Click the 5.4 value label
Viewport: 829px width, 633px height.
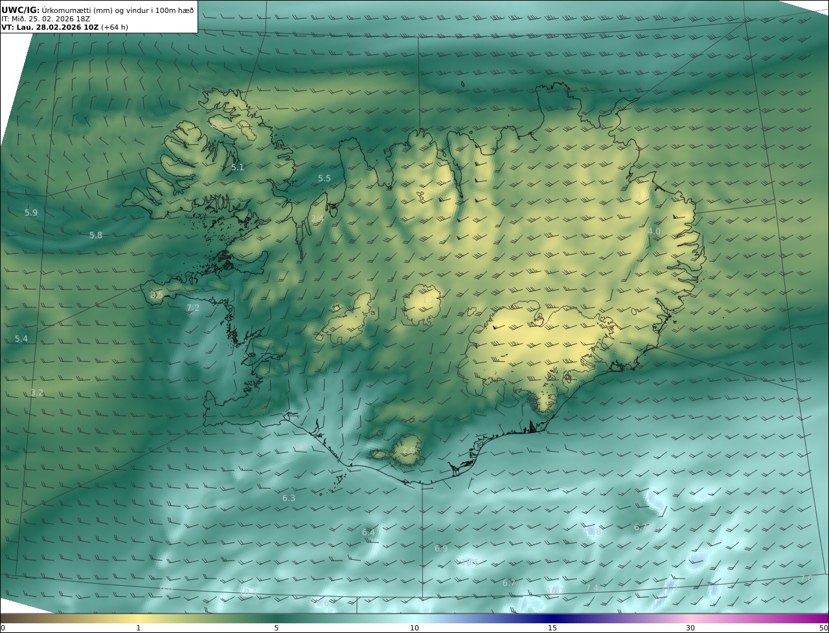tap(21, 339)
